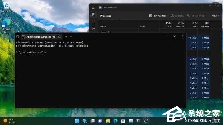Image resolution: width=223 pixels, height=125 pixels.
Task: Sort processes by the Name column
Action: 103,26
